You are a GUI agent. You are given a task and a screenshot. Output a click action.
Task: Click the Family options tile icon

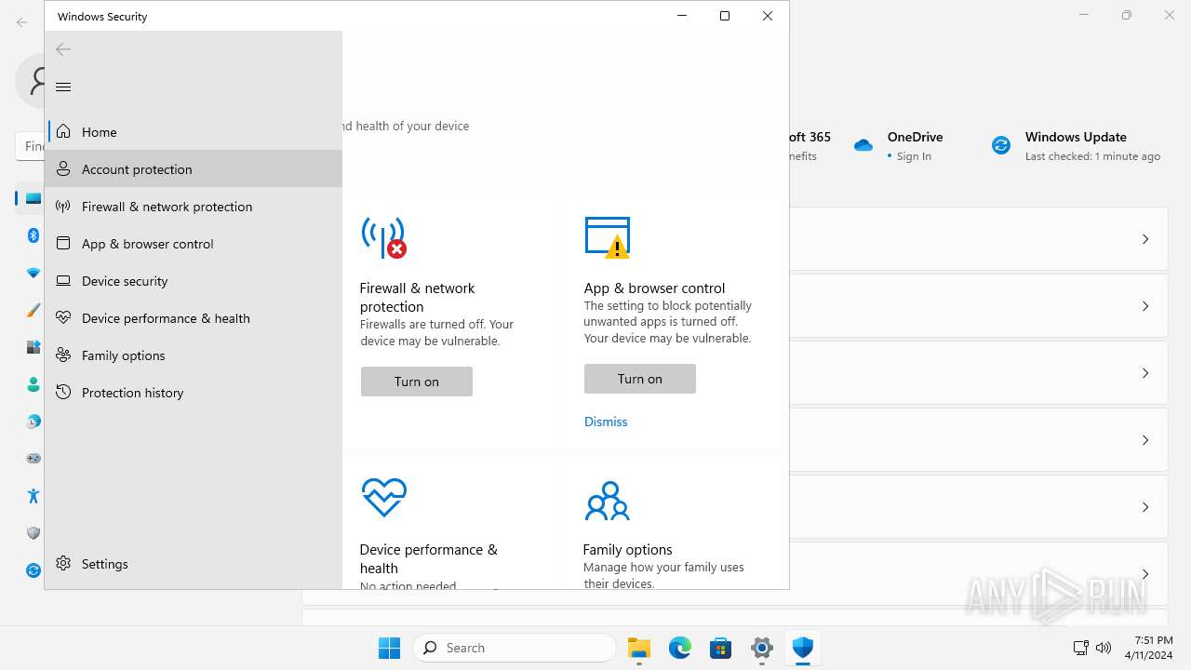click(x=607, y=501)
